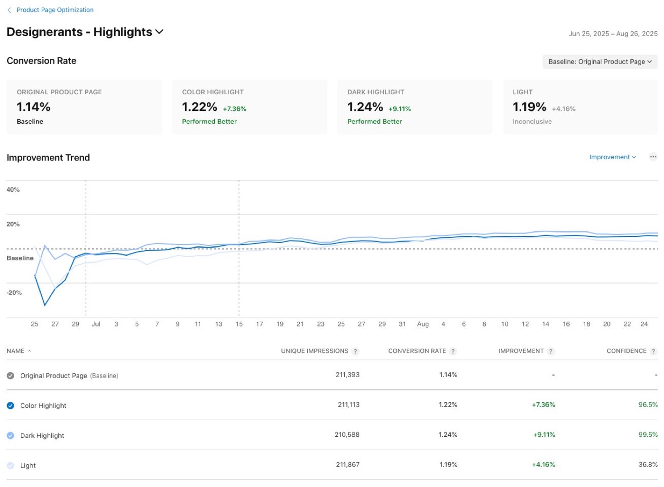Viewport: 664px width, 487px height.
Task: Show help for Confidence column
Action: point(654,352)
